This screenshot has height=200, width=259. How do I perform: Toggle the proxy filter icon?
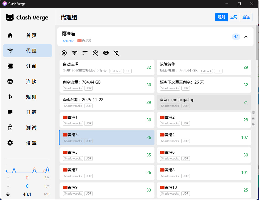pyautogui.click(x=116, y=53)
